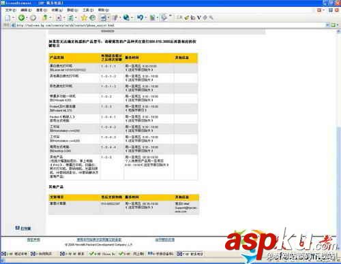
Task: Open dropdown arrow next to New page icon
Action: point(13,18)
